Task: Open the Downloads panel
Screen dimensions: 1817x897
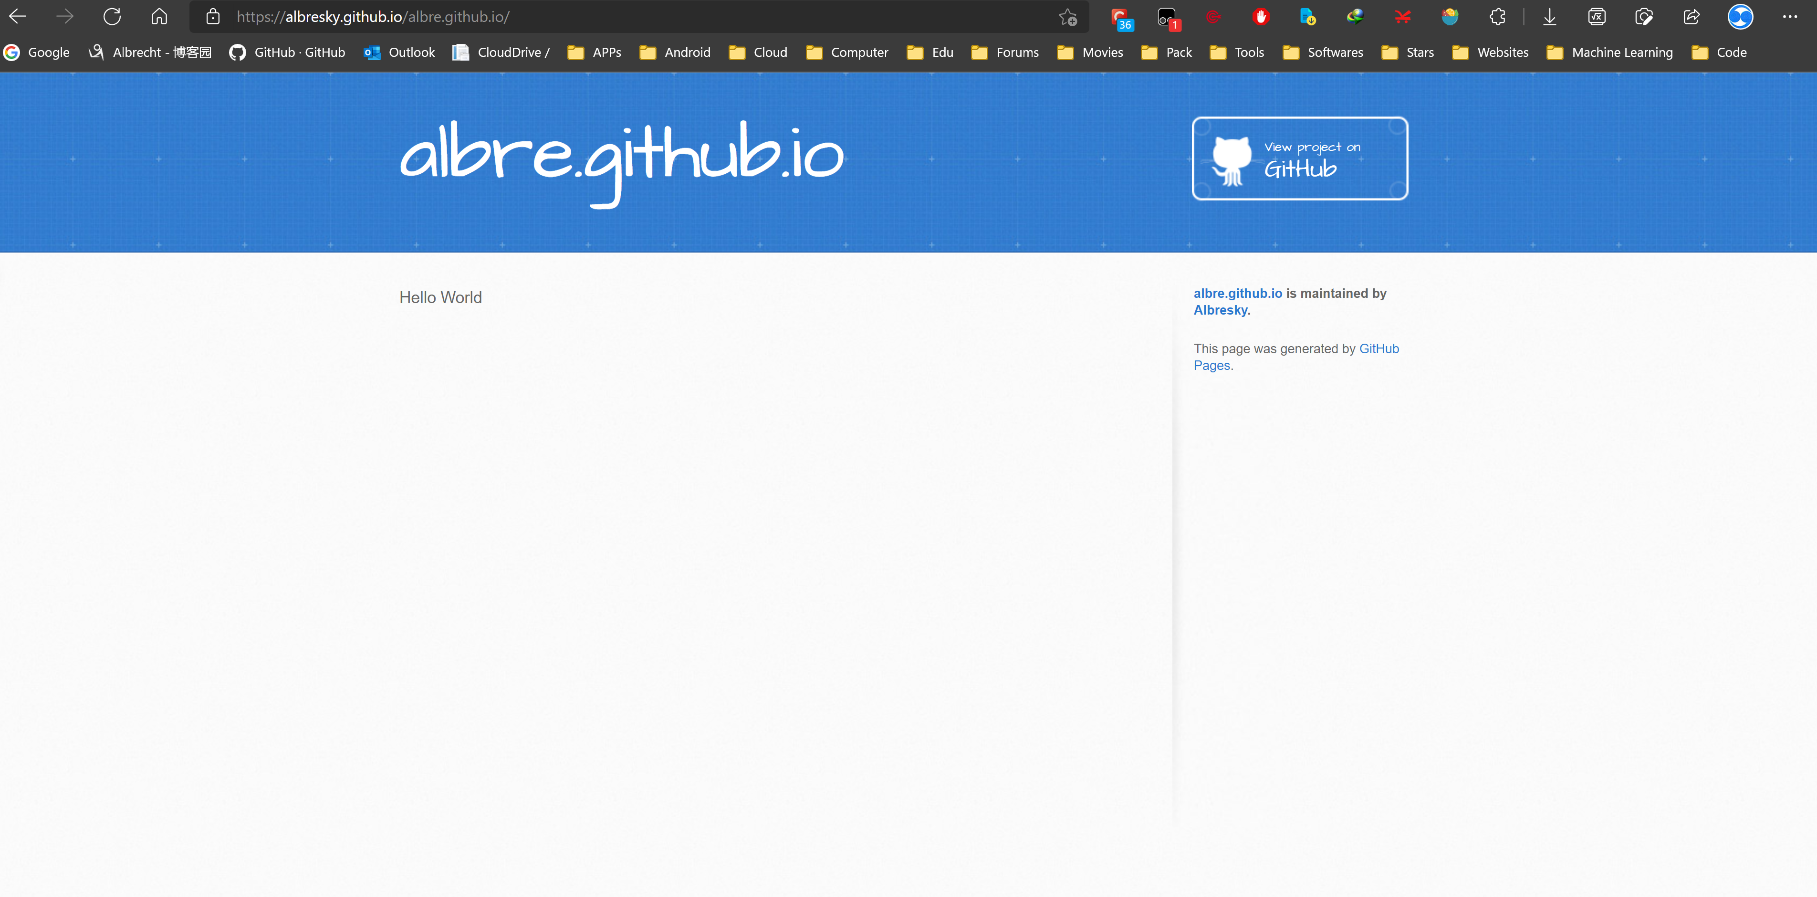Action: coord(1550,17)
